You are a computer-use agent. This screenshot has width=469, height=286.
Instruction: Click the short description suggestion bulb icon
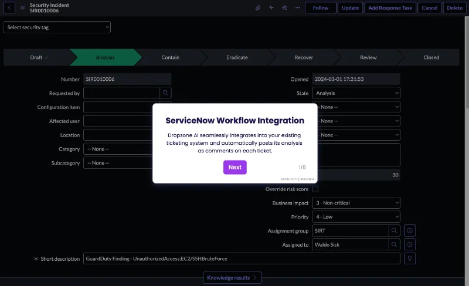tap(410, 258)
